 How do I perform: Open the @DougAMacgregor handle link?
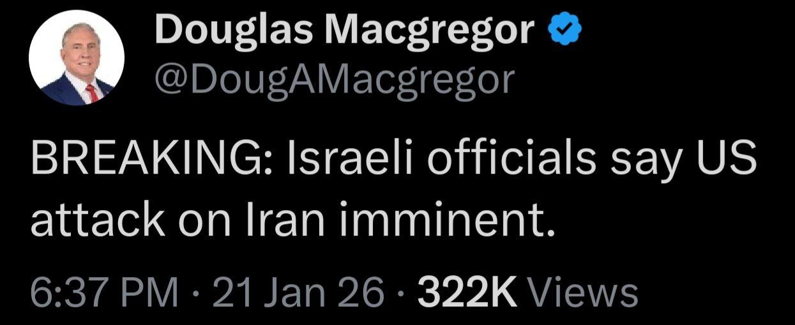(334, 80)
